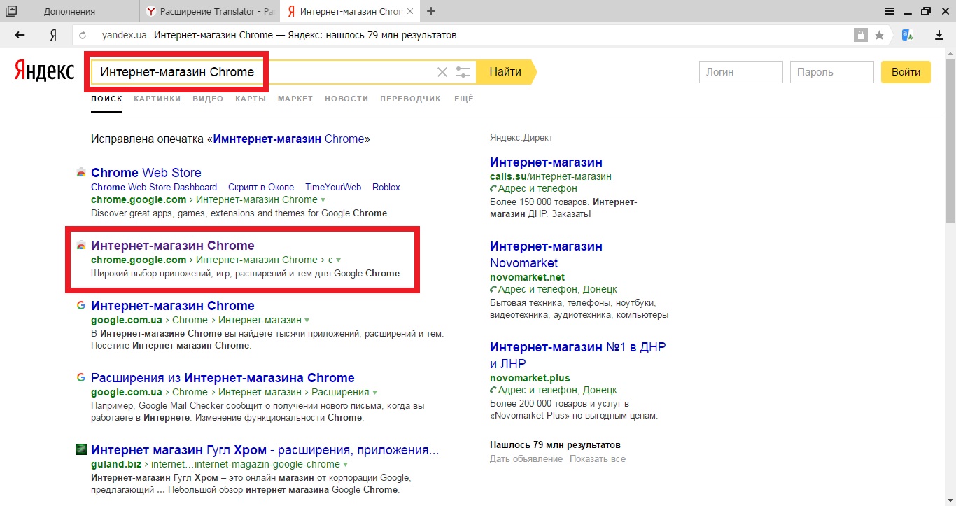This screenshot has height=506, width=956.
Task: Click phone icon under novomarket.plus ad
Action: coord(493,391)
